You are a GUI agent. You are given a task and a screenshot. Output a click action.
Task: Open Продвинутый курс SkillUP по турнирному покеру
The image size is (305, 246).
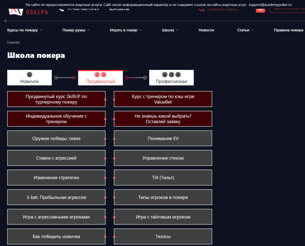tap(56, 99)
